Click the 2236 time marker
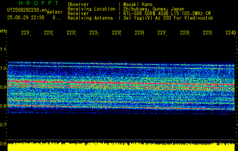 pos(140,32)
